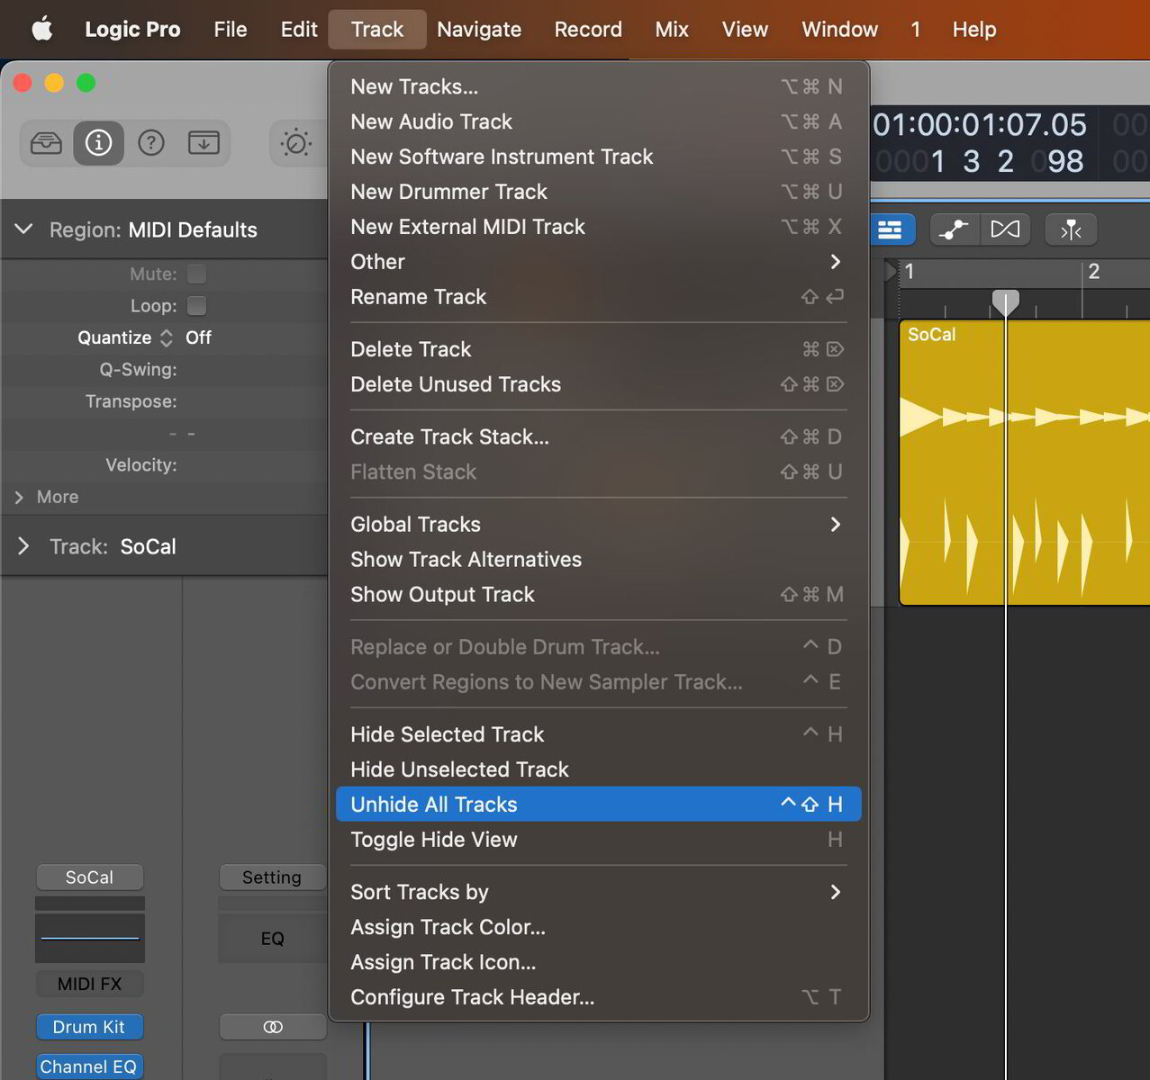The height and width of the screenshot is (1080, 1150).
Task: Expand the More section in Region inspector
Action: [x=45, y=497]
